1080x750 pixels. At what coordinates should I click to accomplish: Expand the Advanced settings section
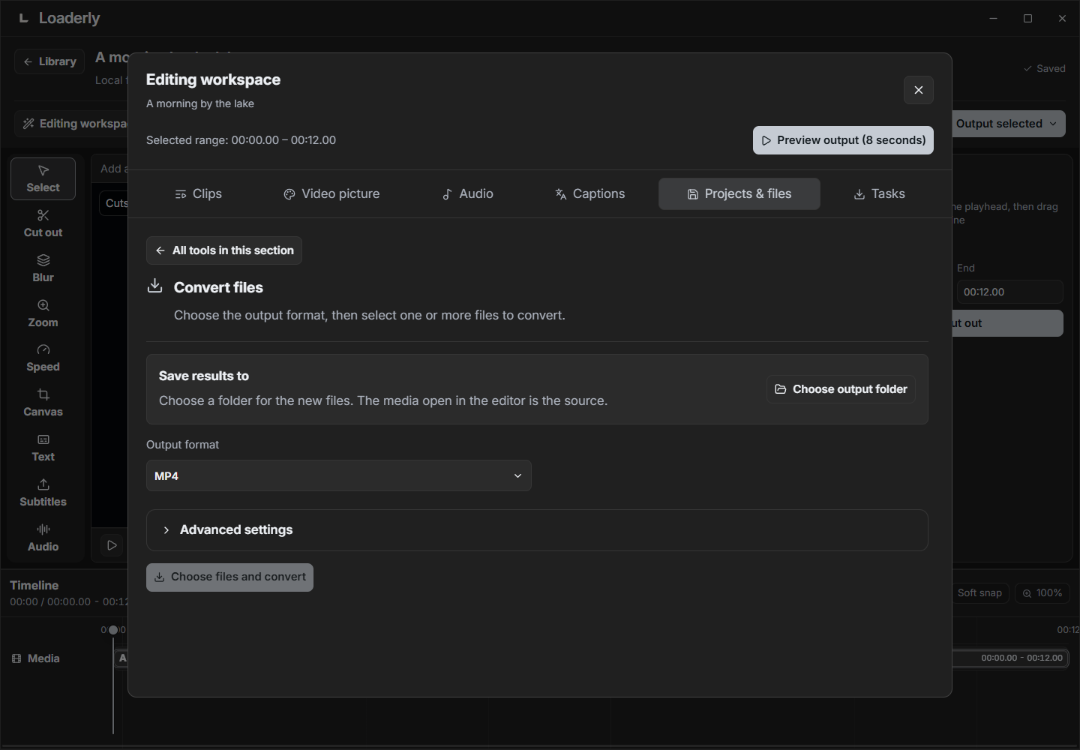click(537, 530)
